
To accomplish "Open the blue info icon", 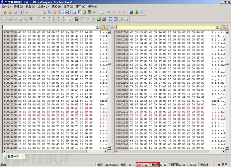I will coord(142,12).
